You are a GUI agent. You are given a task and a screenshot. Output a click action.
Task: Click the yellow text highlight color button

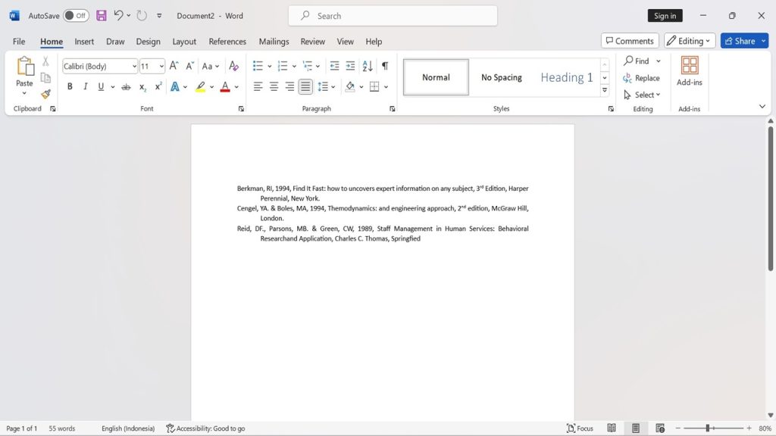point(200,87)
